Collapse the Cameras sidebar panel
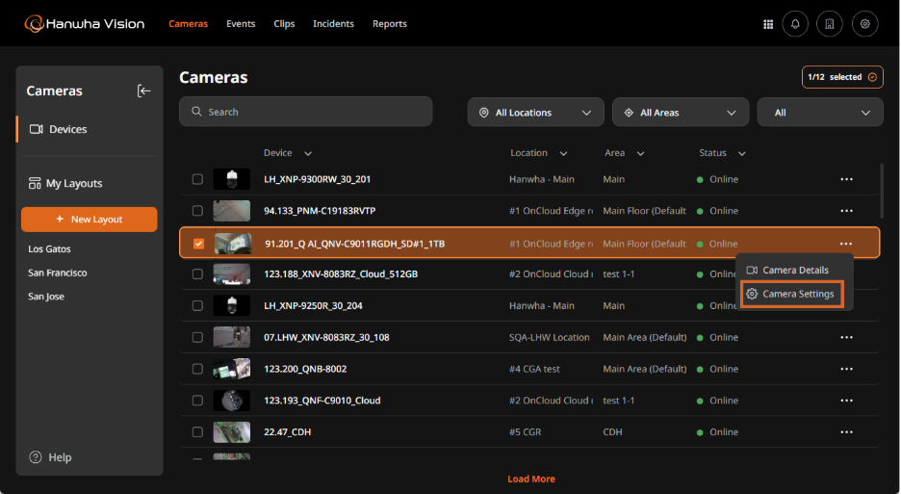This screenshot has height=494, width=901. pos(143,91)
